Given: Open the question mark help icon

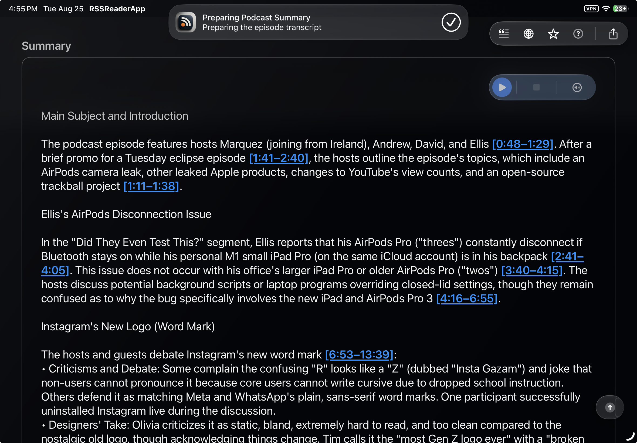Looking at the screenshot, I should coord(578,33).
